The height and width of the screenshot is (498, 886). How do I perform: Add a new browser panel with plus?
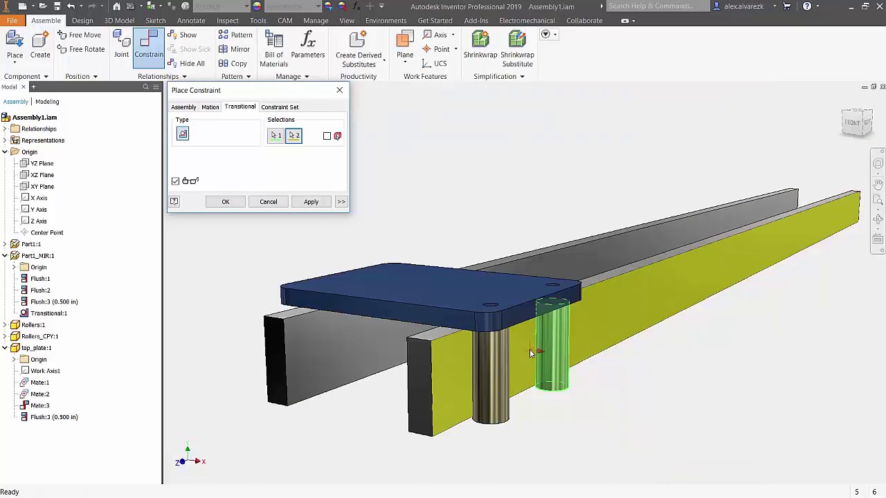(33, 87)
